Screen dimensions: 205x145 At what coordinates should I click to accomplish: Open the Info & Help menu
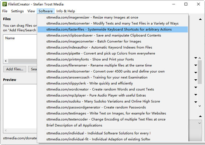click(x=66, y=11)
